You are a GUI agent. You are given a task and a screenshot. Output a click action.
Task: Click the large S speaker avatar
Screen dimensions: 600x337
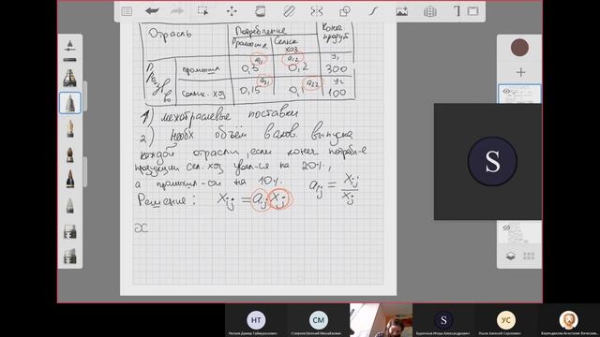click(492, 161)
